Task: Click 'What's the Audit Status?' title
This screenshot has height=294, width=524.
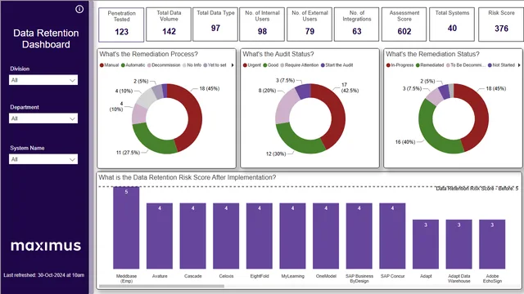Action: tap(278, 54)
